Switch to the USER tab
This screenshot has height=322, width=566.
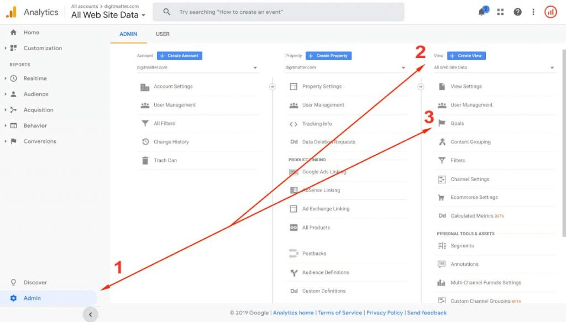tap(163, 34)
